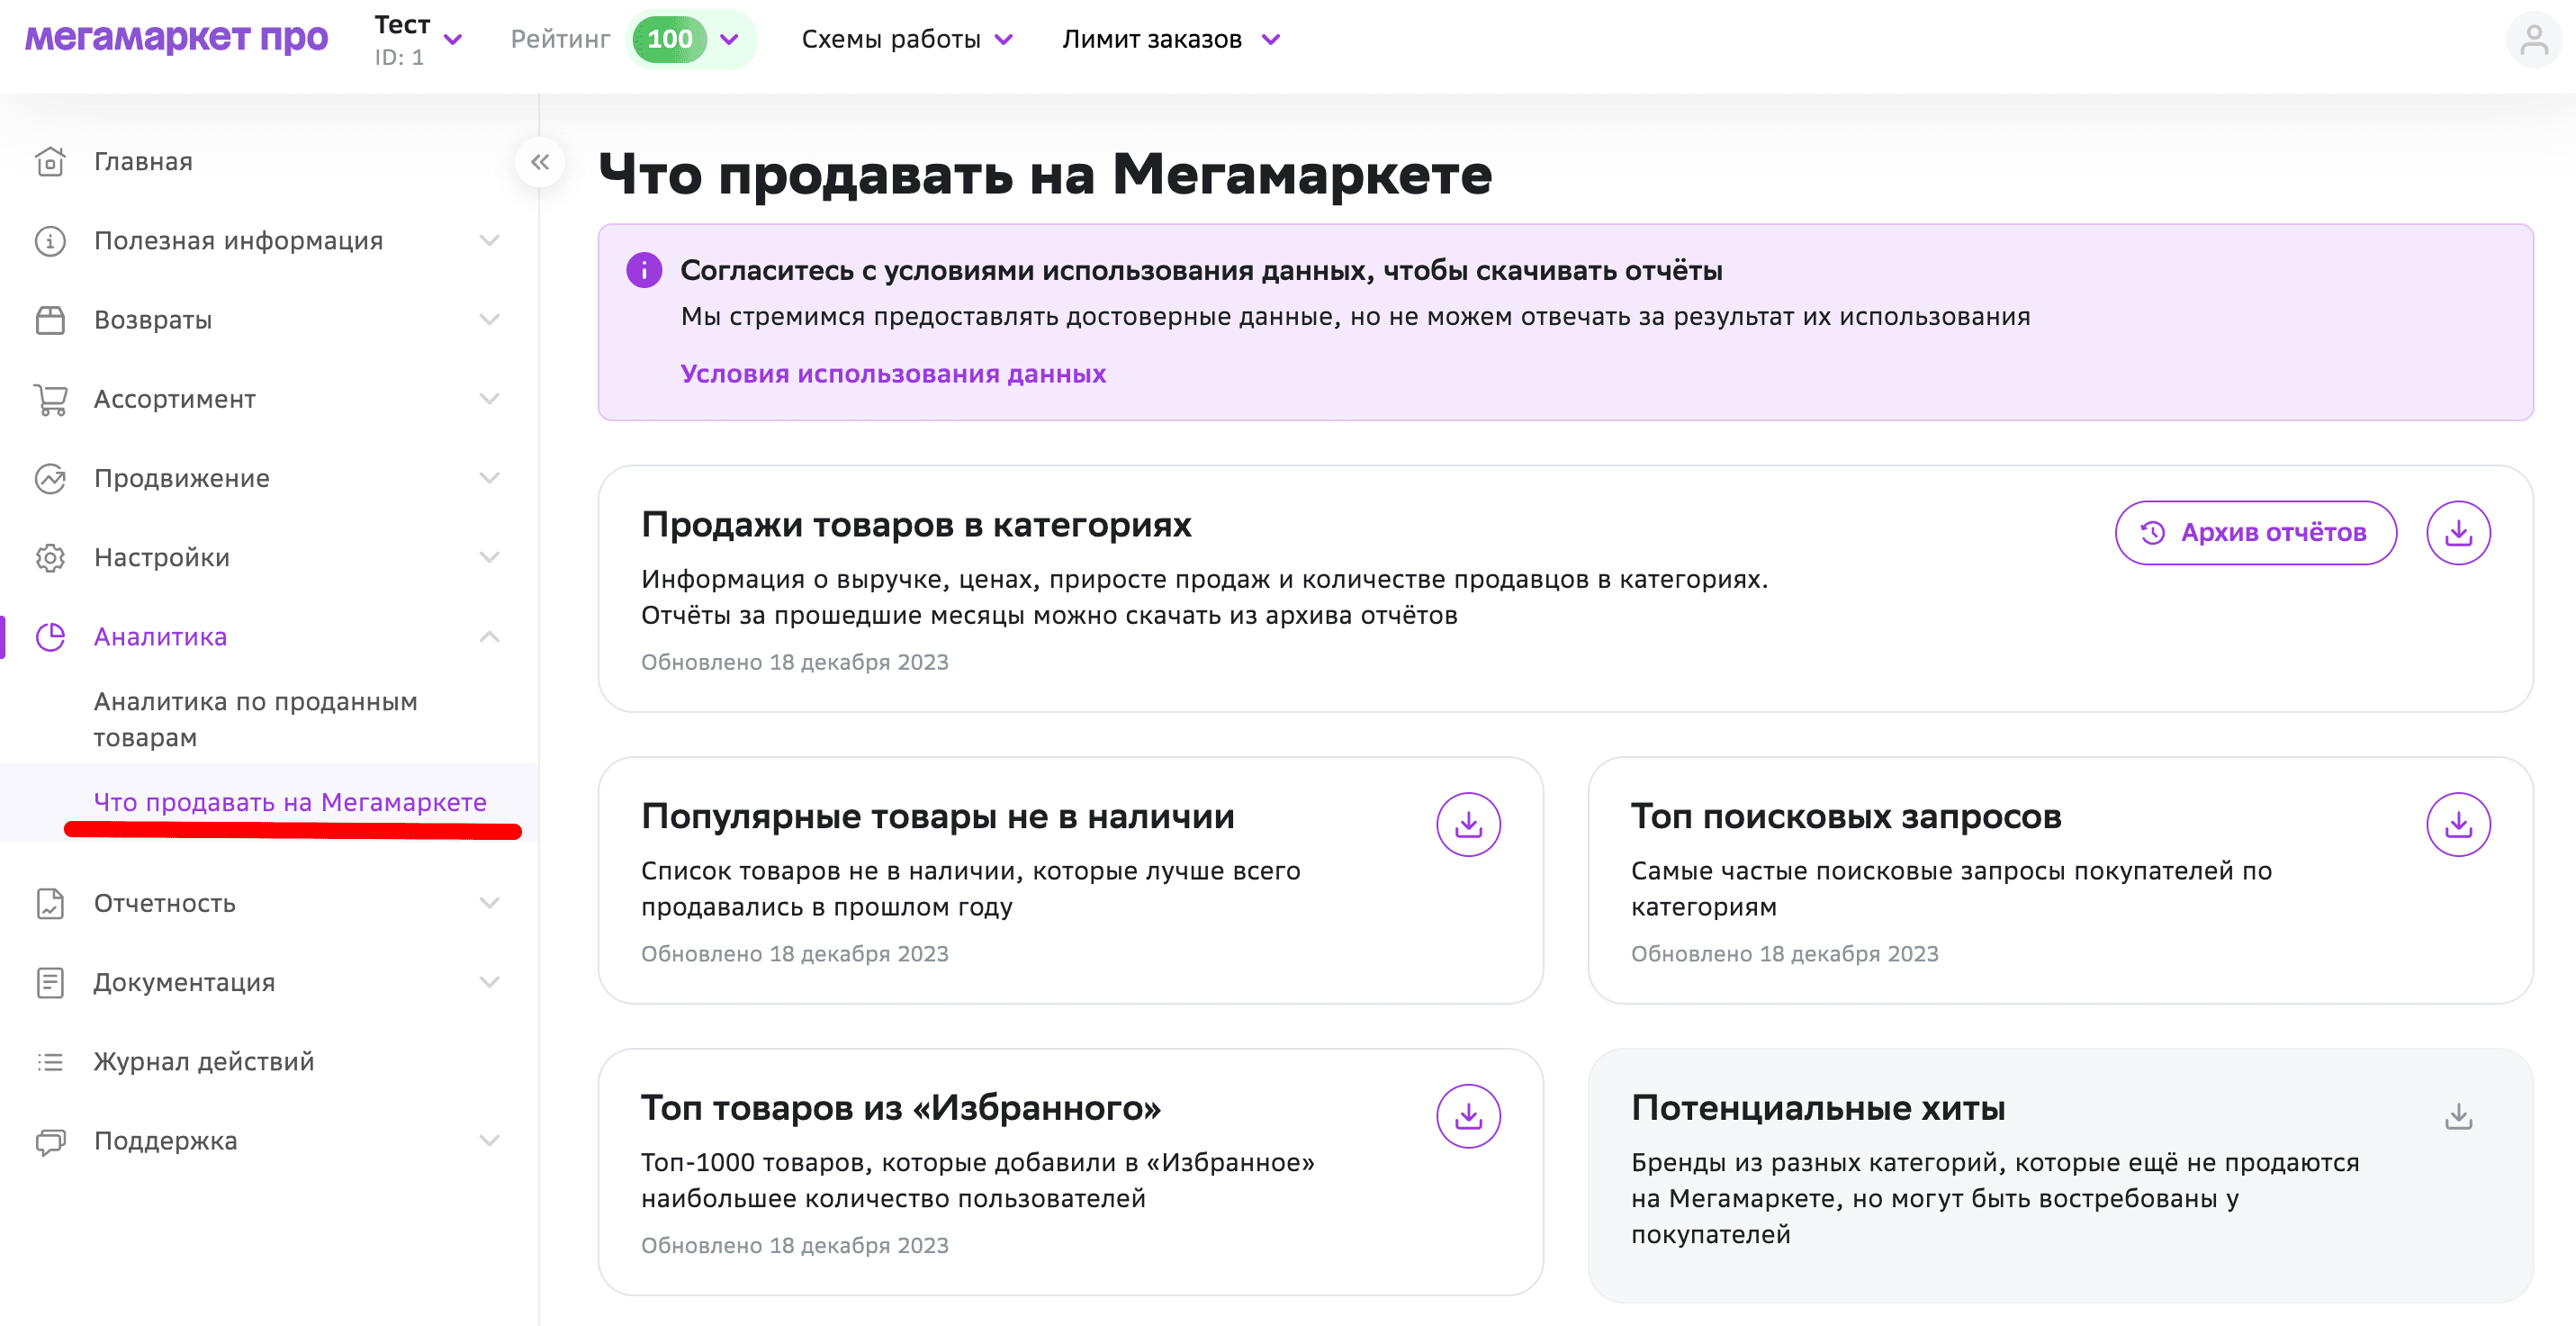Download the Продажи товаров в категориях report
Viewport: 2576px width, 1326px height.
tap(2458, 533)
